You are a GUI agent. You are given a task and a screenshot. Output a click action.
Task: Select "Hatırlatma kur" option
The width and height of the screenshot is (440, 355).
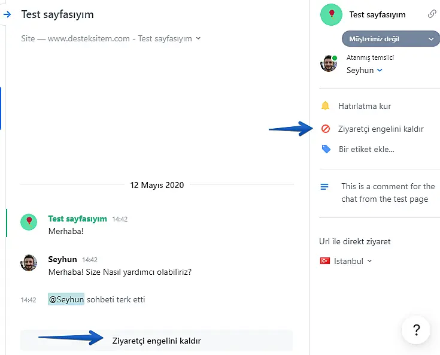tap(365, 106)
